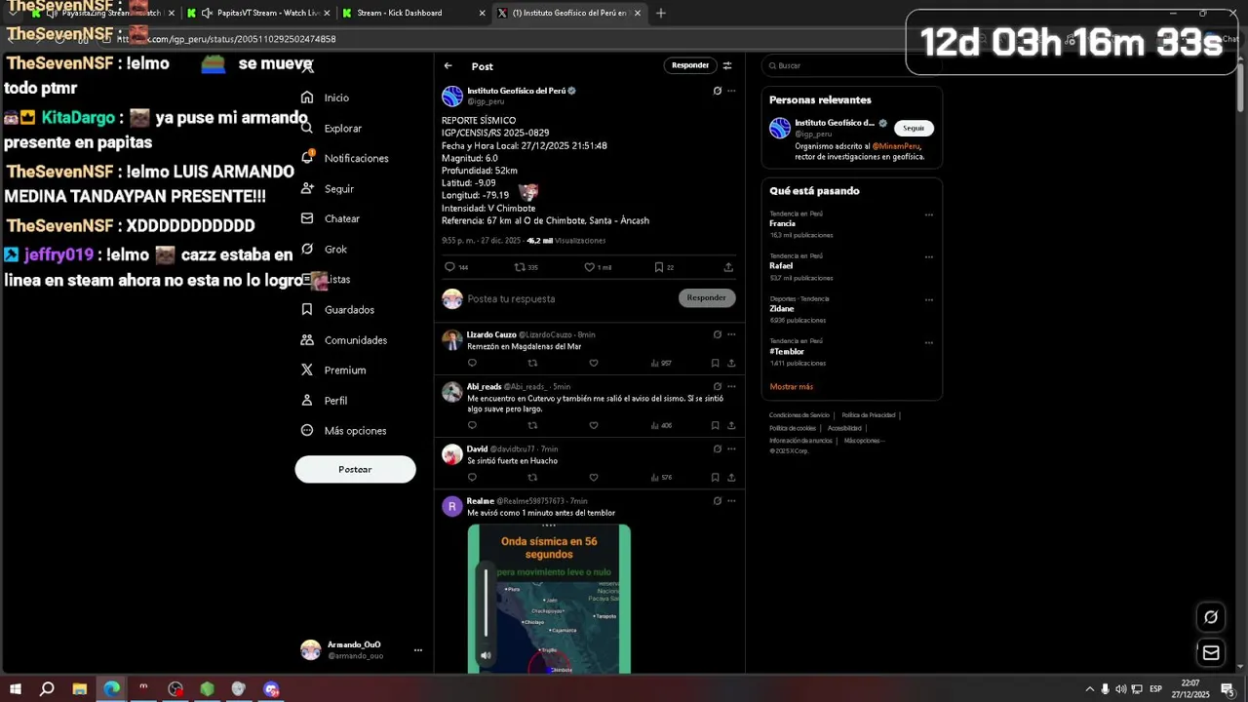
Task: Share David's reply
Action: (731, 477)
